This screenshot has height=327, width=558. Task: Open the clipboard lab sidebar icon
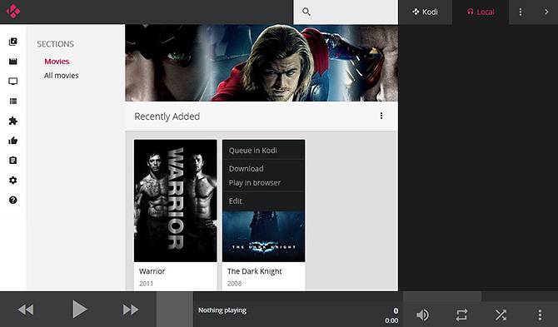click(12, 161)
